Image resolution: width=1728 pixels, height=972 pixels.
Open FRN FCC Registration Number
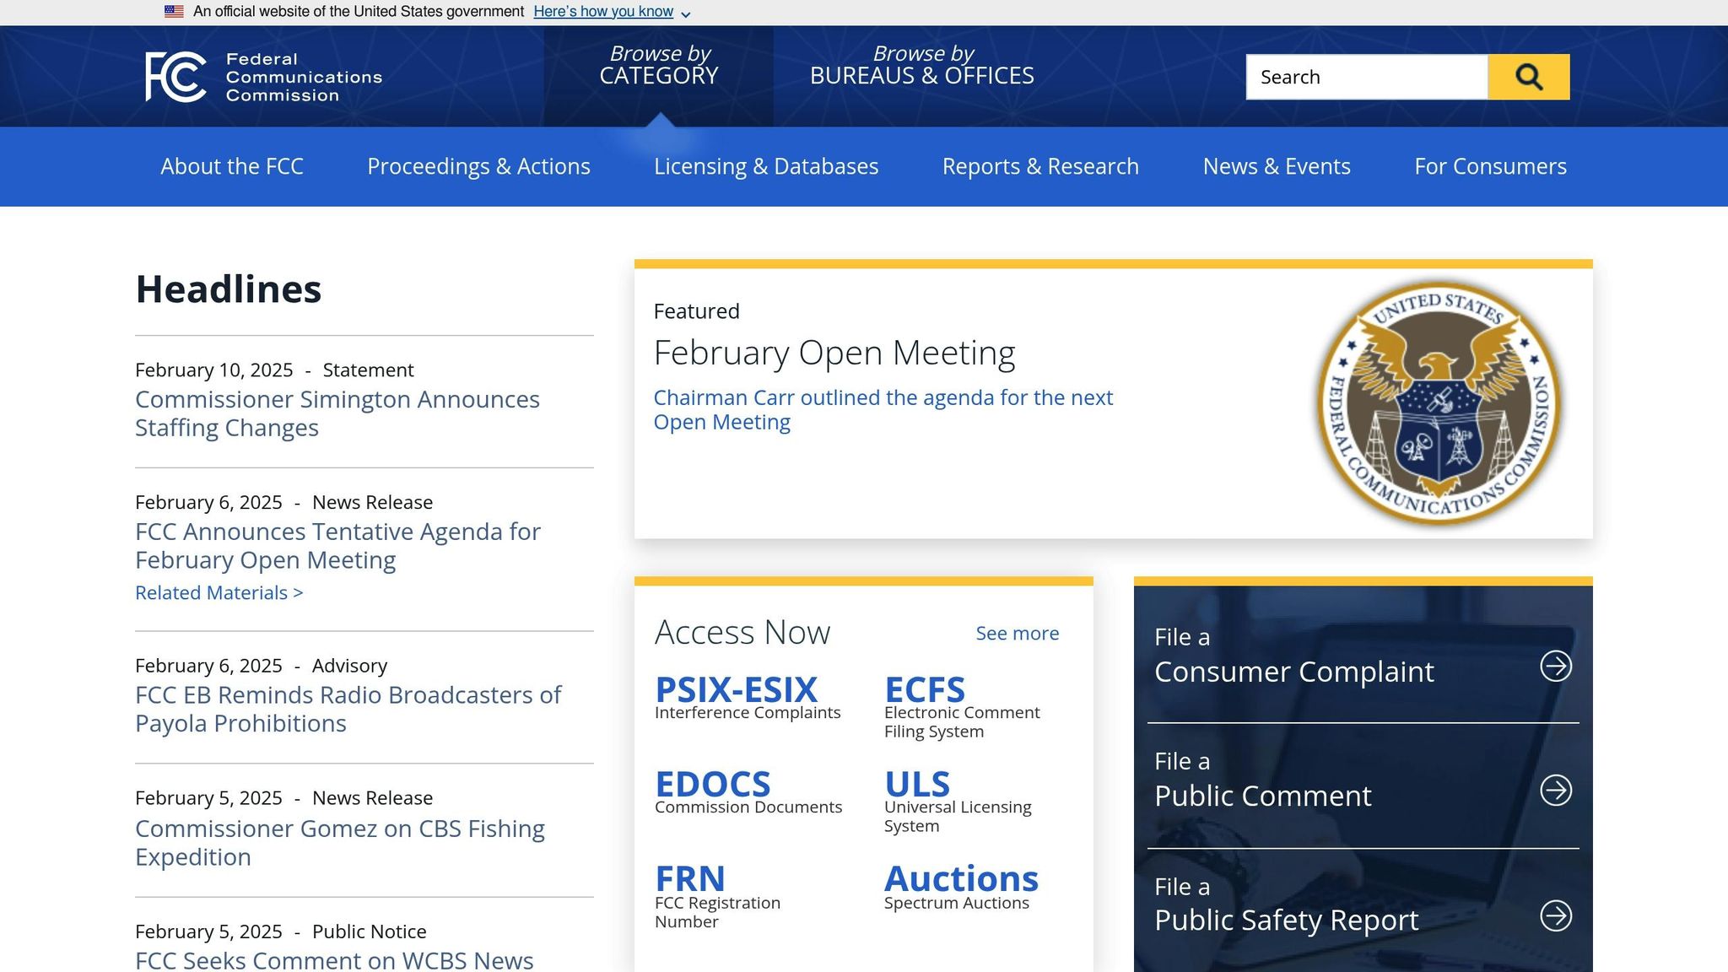(x=717, y=897)
